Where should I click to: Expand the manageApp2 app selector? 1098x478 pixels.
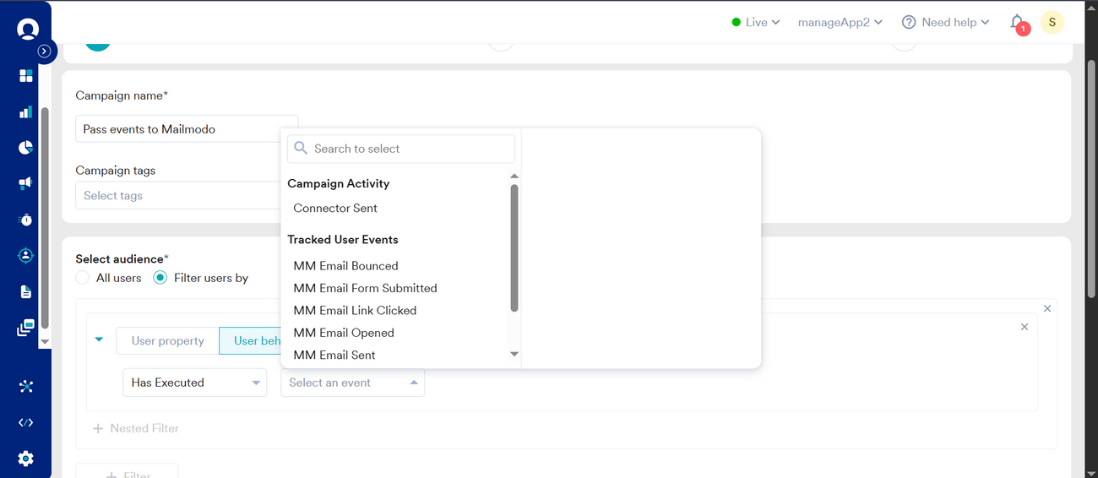[840, 23]
